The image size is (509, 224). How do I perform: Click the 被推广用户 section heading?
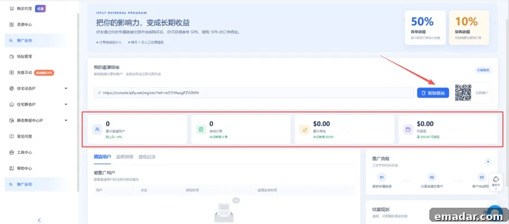pyautogui.click(x=104, y=172)
